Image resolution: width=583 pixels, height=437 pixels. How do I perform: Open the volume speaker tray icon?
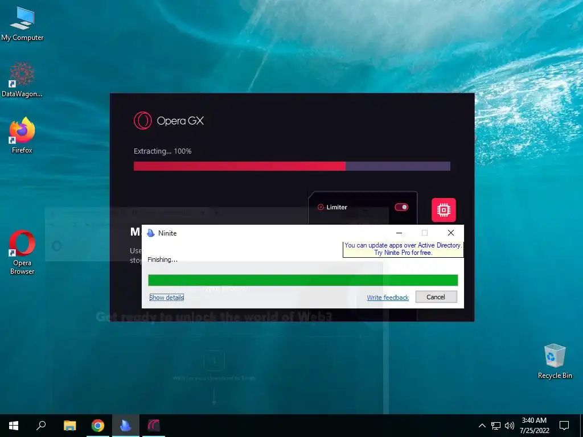[x=510, y=426]
